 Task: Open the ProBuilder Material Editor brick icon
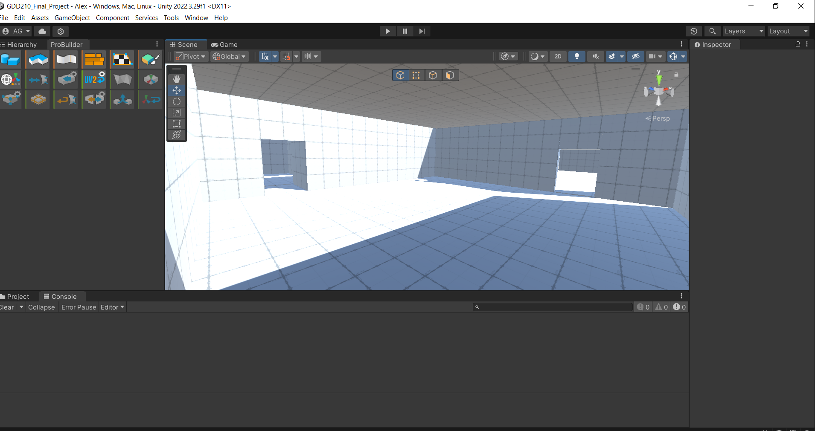(94, 60)
